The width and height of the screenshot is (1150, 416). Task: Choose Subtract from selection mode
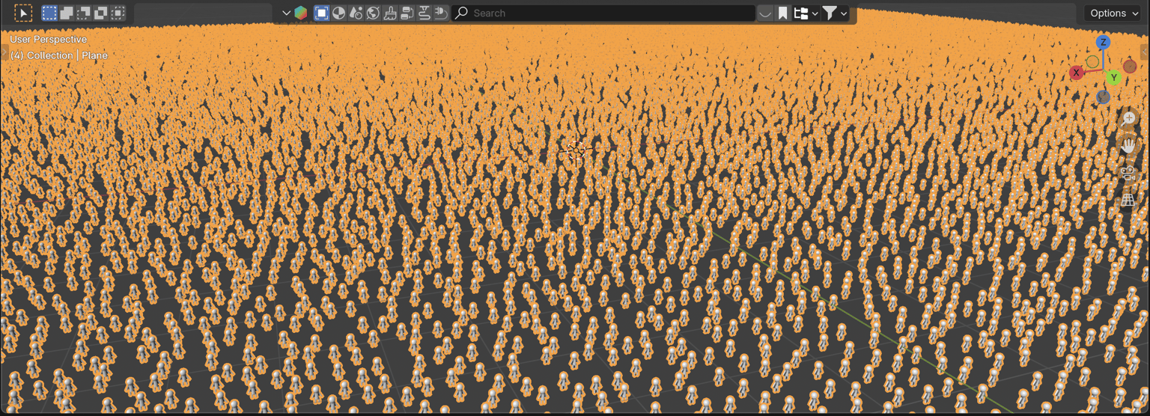[84, 13]
